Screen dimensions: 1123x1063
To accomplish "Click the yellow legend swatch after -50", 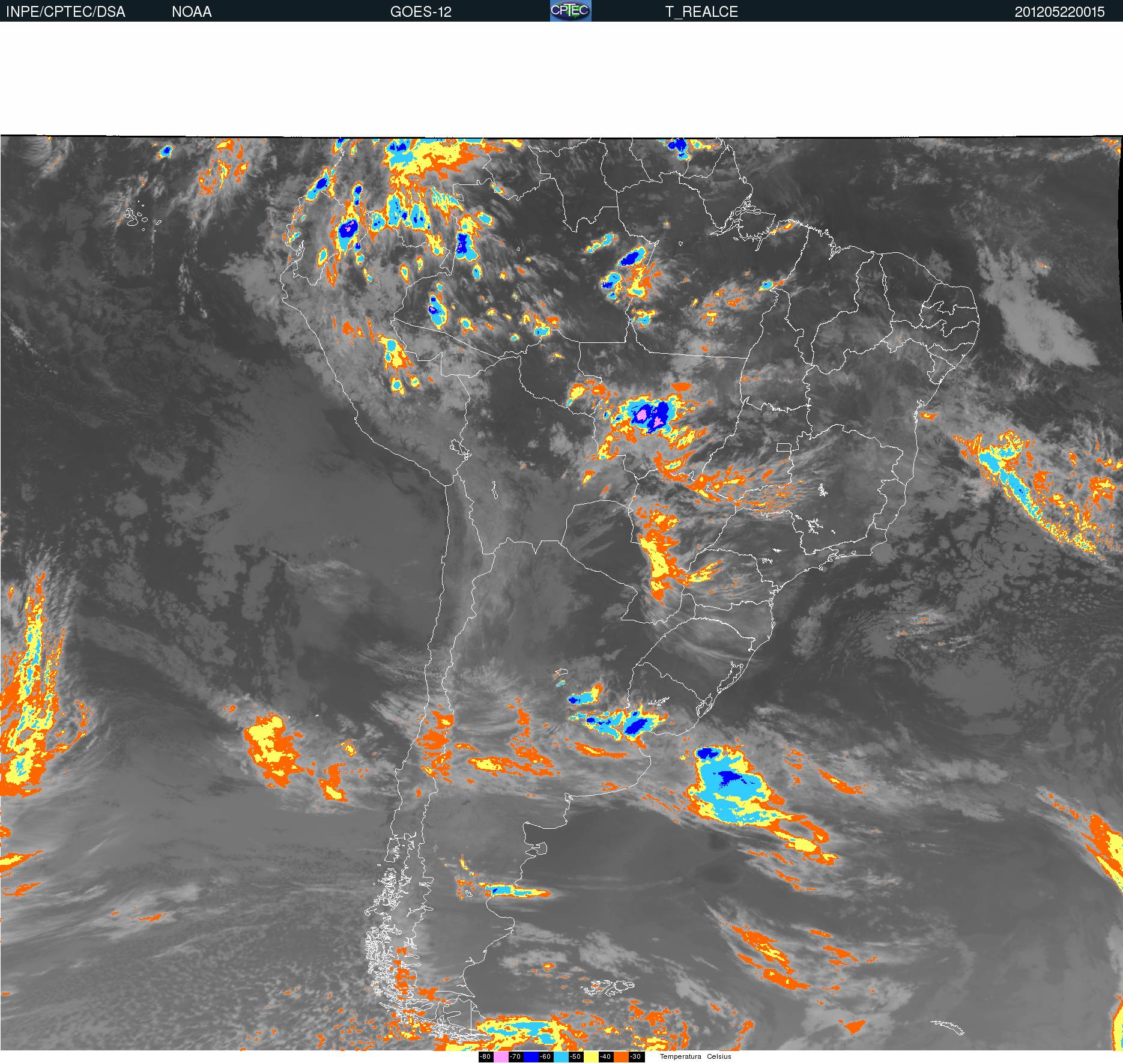I will click(x=591, y=1056).
